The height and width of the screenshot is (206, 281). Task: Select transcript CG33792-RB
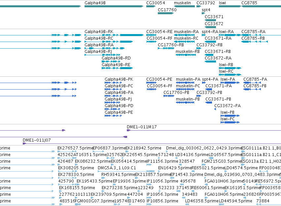pyautogui.click(x=209, y=45)
